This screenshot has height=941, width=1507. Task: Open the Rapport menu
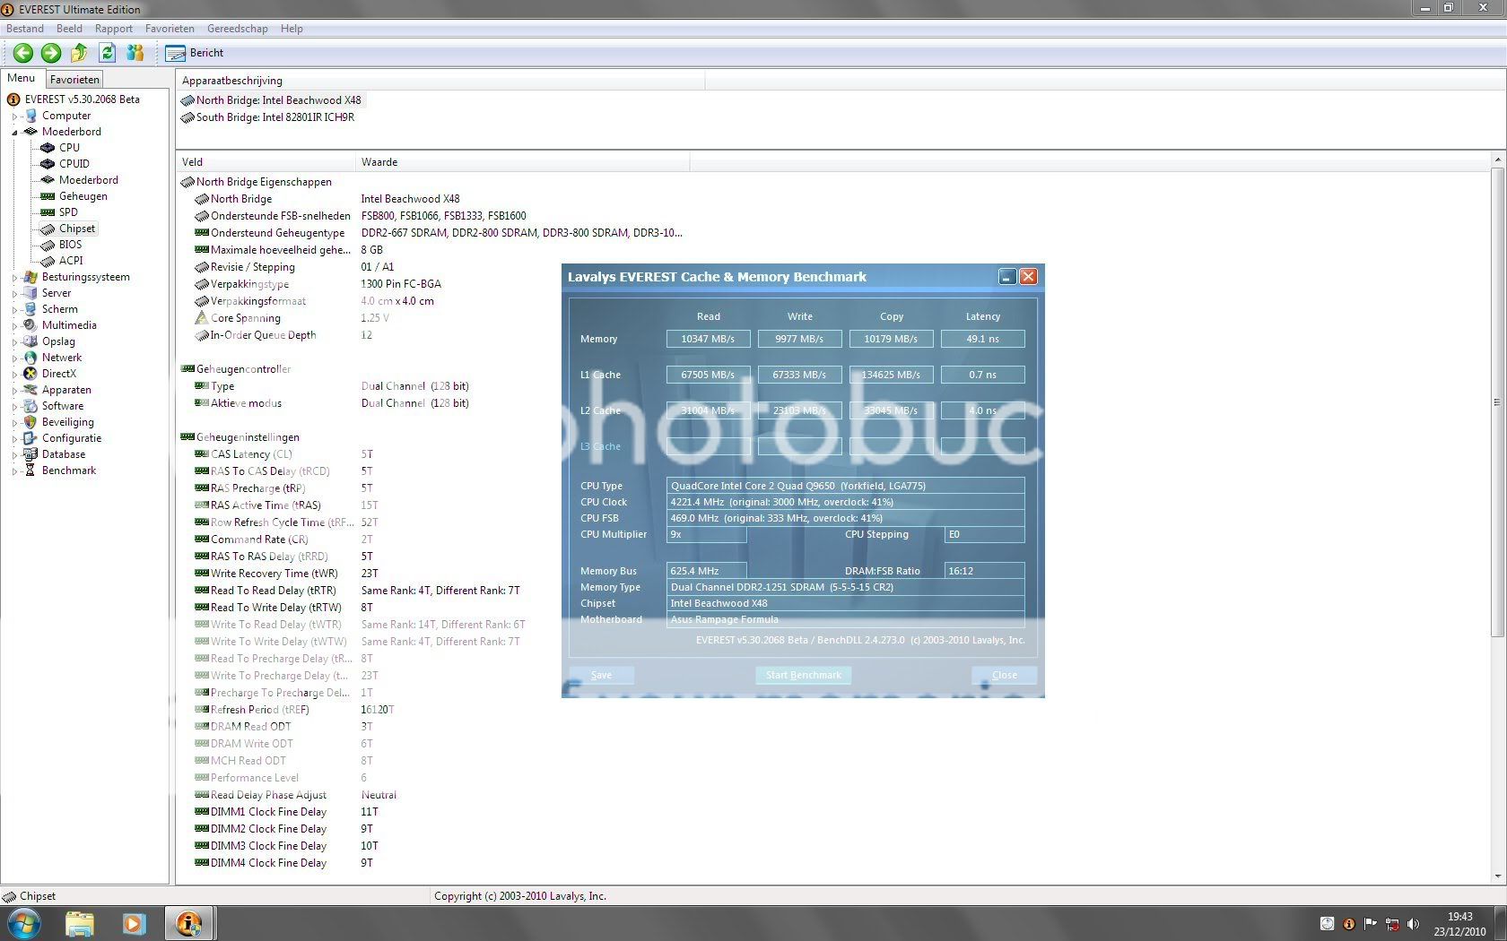114,29
